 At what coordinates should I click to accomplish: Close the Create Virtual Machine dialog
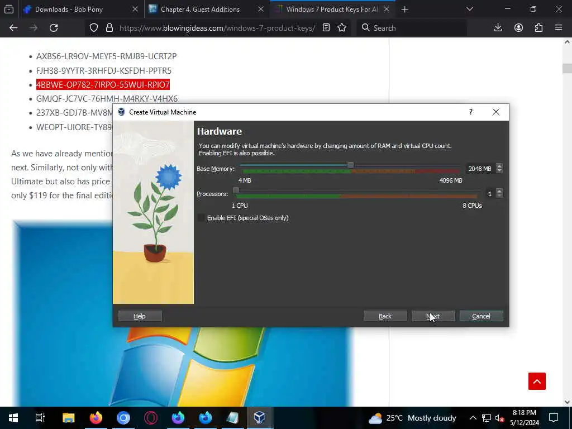pos(496,112)
